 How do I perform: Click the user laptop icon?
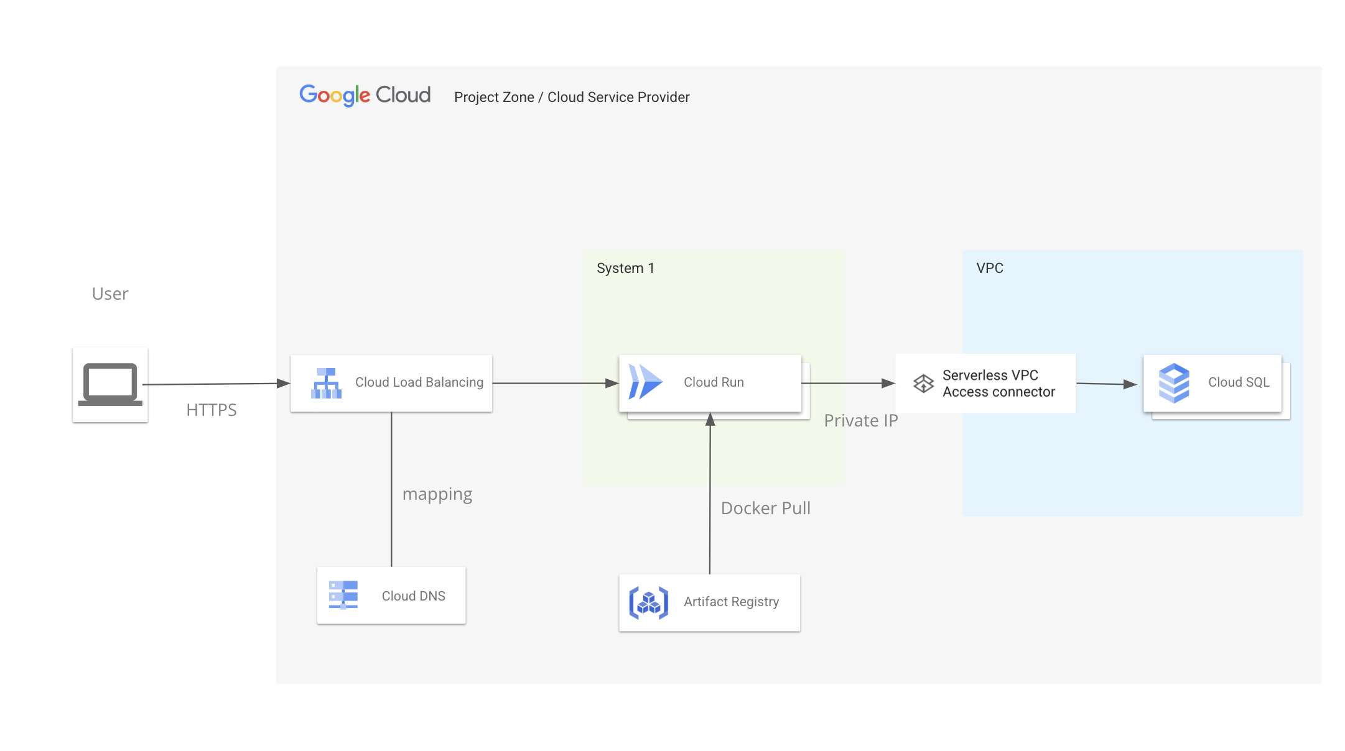110,384
